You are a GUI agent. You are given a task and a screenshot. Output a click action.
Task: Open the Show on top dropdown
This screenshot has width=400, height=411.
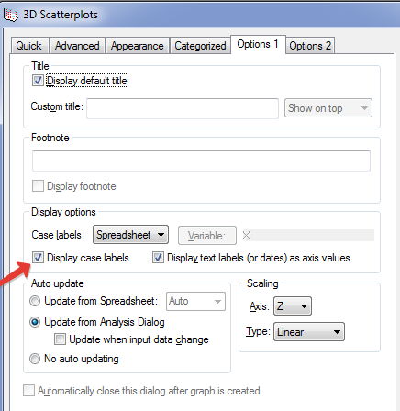click(328, 108)
